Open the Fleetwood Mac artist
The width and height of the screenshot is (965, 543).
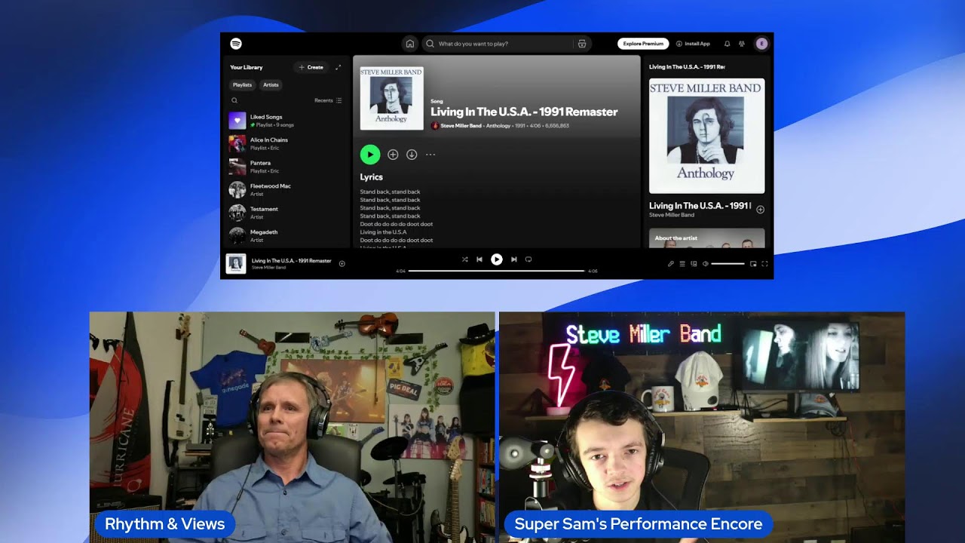286,189
